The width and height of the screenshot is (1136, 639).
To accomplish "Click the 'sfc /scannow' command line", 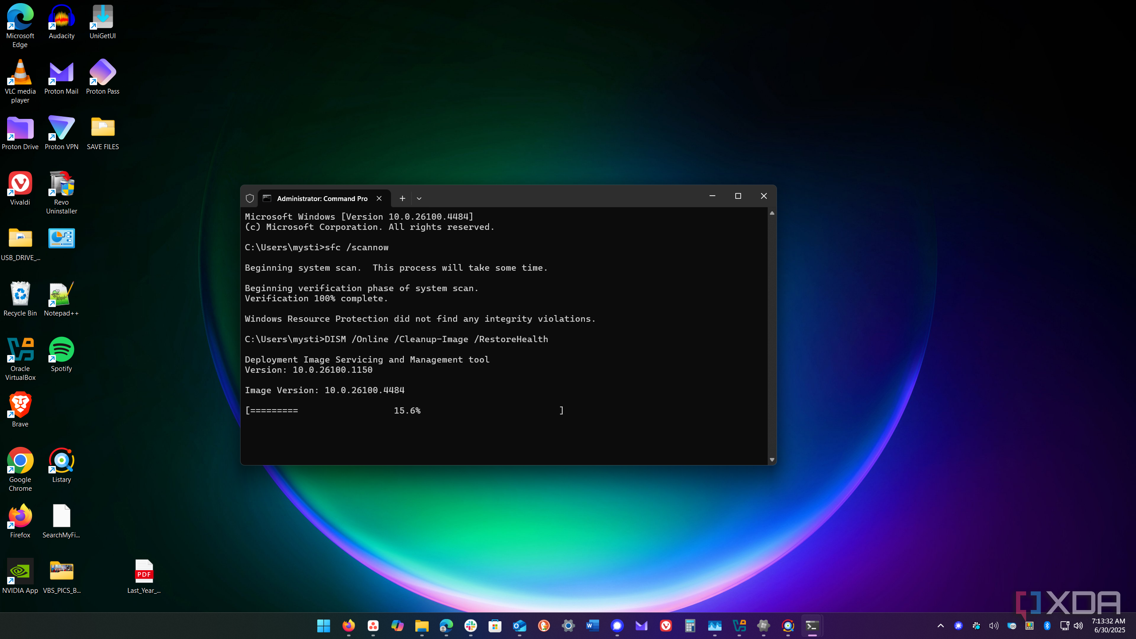I will click(x=316, y=247).
